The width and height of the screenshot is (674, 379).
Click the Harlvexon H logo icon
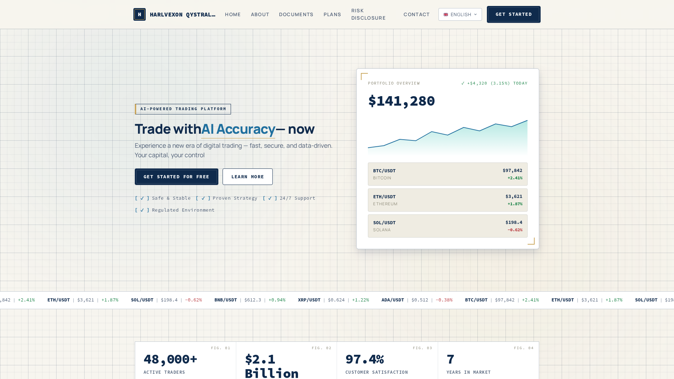tap(139, 14)
